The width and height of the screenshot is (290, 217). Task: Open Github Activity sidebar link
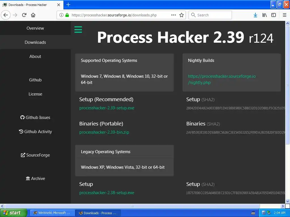(35, 132)
